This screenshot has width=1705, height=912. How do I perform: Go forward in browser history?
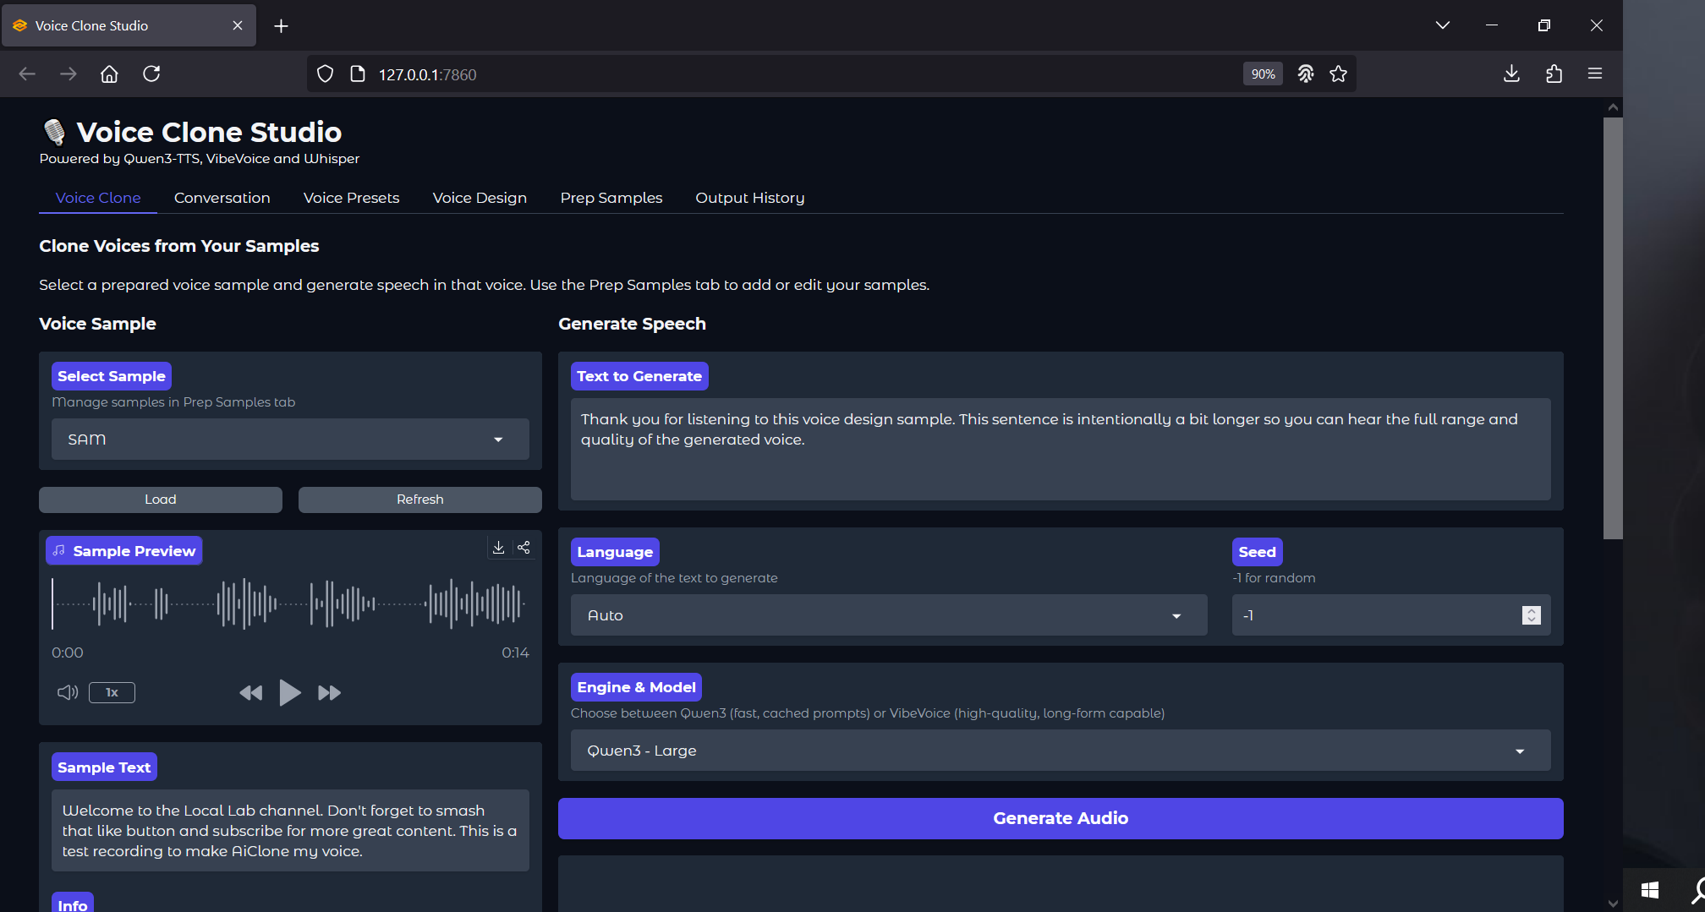[69, 74]
